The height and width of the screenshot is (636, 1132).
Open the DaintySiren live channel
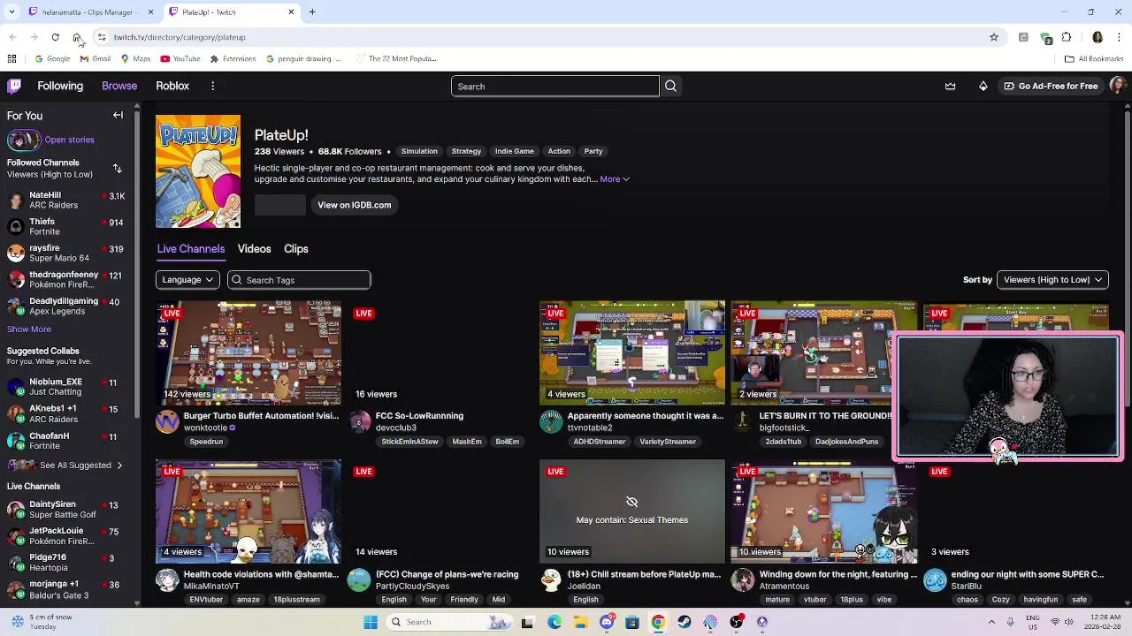point(66,510)
